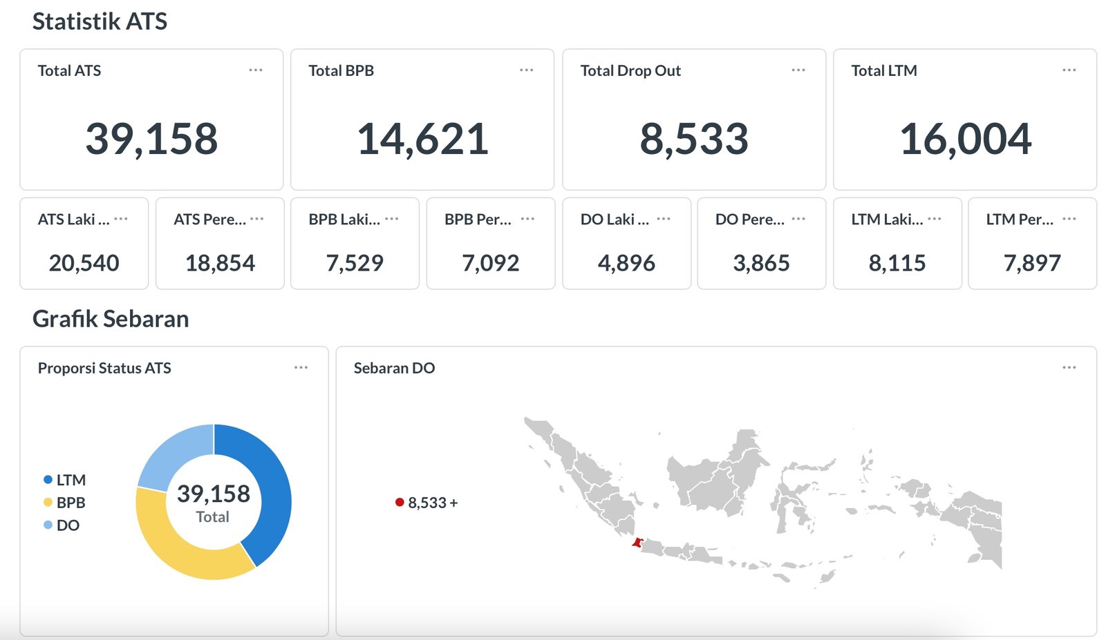Click the LTM Laki... card label
This screenshot has height=640, width=1106.
[887, 220]
